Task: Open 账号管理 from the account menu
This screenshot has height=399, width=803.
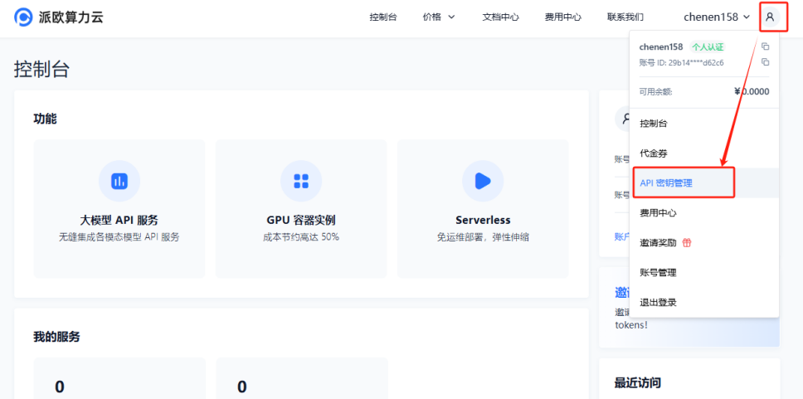Action: click(658, 273)
